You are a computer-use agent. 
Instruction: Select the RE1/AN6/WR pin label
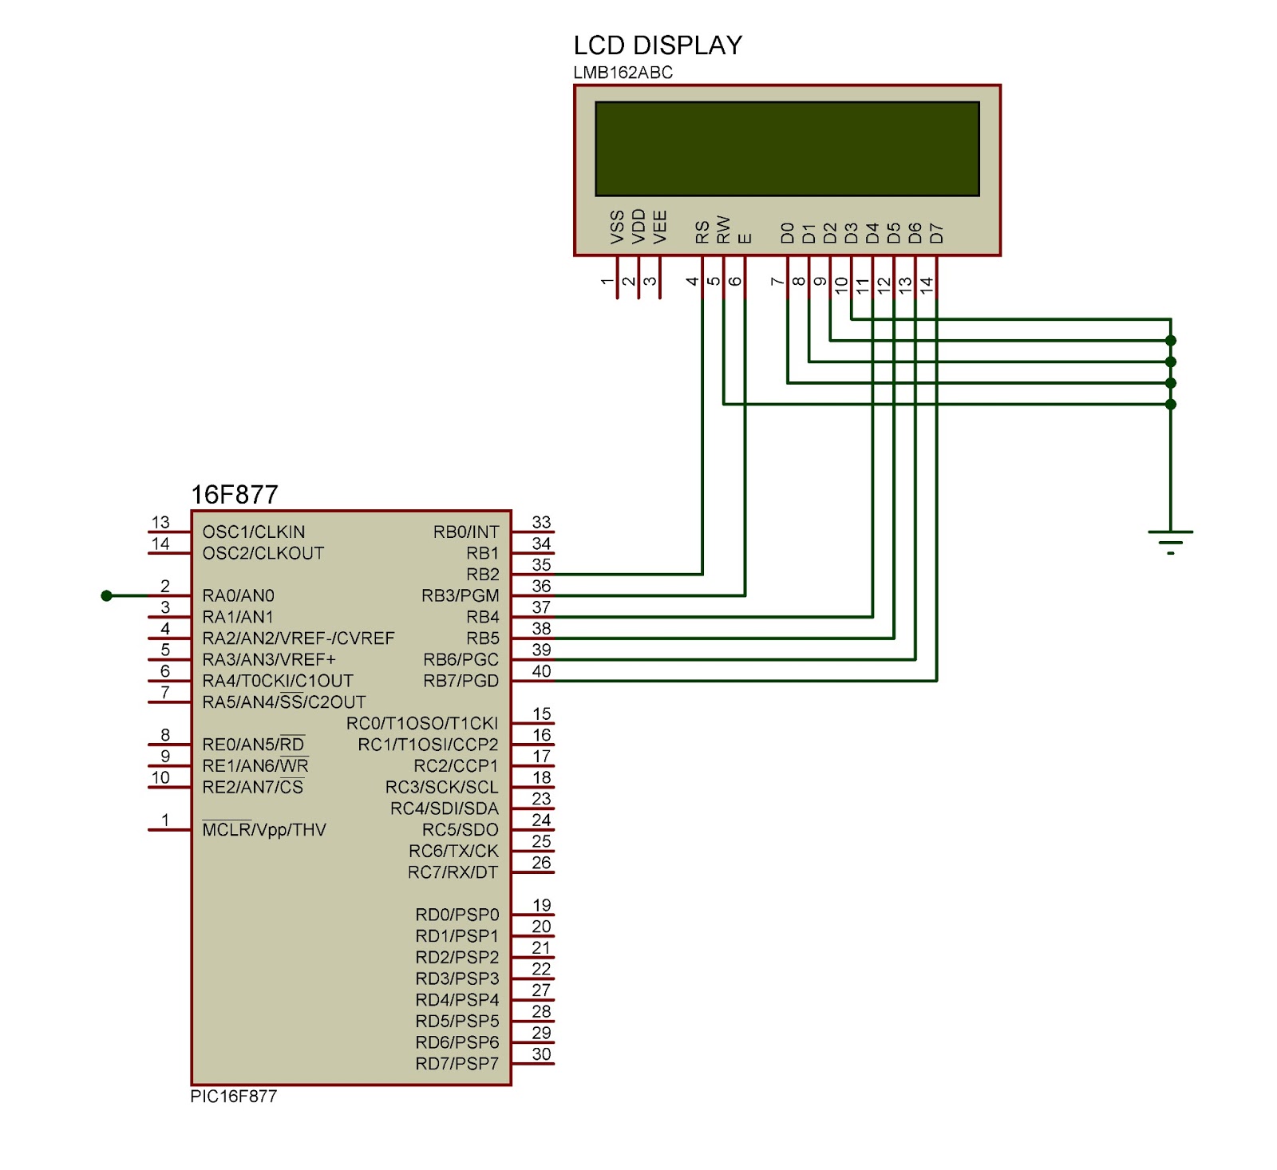click(x=255, y=766)
